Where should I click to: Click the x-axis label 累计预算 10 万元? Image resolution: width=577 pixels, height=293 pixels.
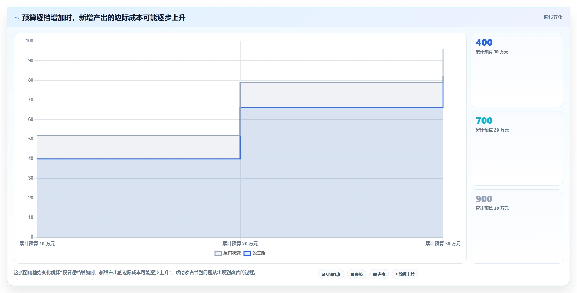coord(37,244)
